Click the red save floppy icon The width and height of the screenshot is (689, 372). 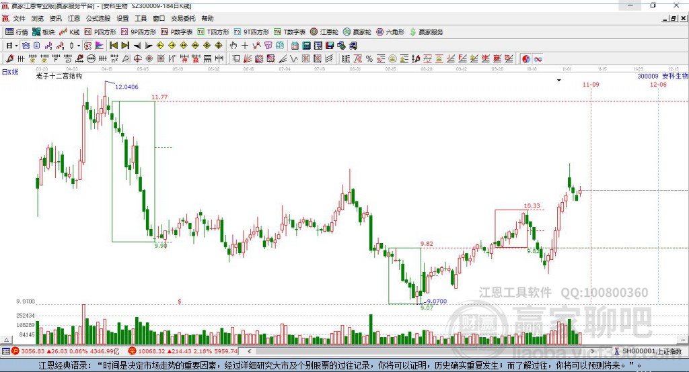coord(330,46)
